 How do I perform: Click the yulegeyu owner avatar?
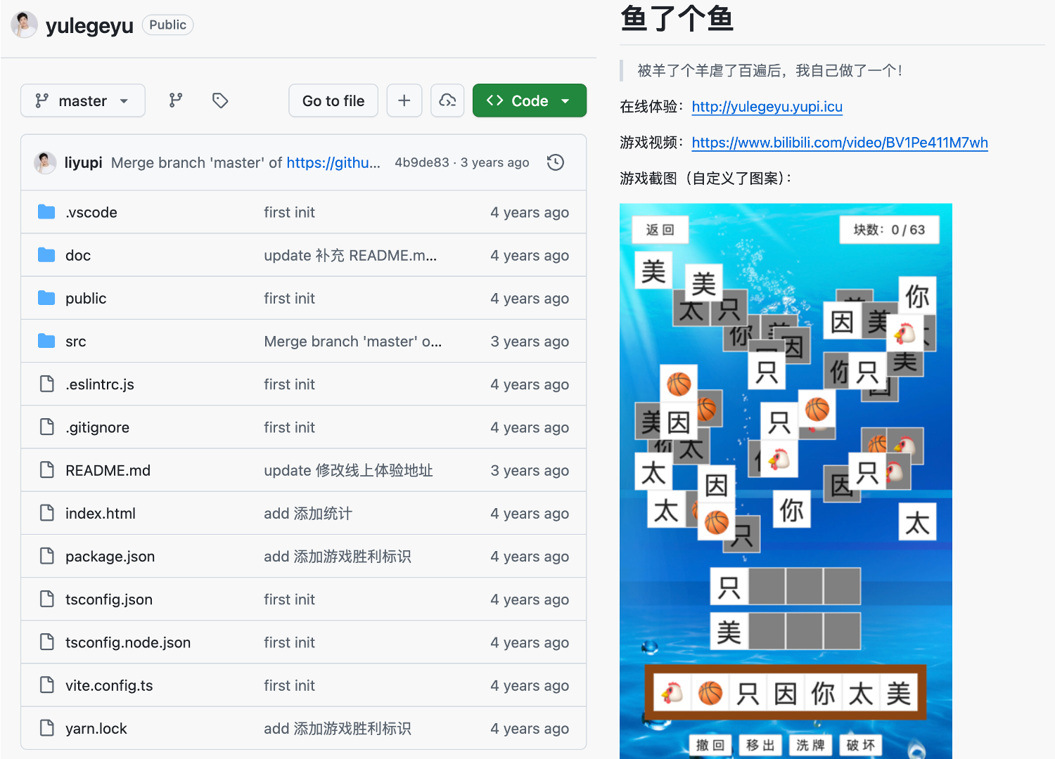(x=24, y=25)
